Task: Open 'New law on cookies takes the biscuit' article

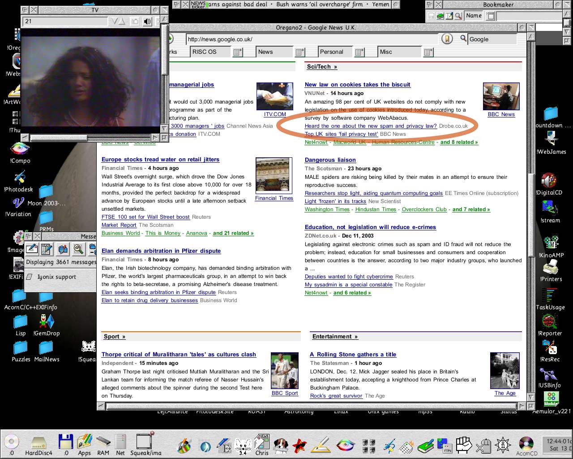Action: click(x=357, y=84)
